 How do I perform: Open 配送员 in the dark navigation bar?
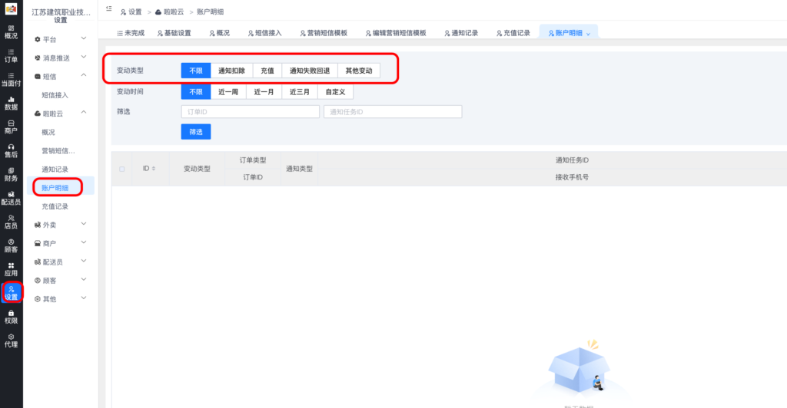pyautogui.click(x=11, y=198)
